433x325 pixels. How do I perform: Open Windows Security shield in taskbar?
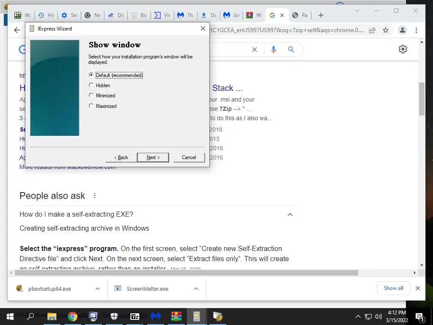[114, 316]
